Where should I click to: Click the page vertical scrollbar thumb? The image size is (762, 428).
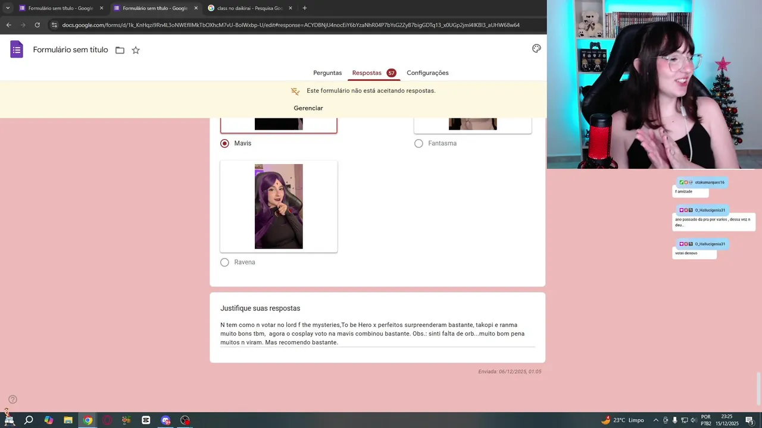[x=758, y=388]
